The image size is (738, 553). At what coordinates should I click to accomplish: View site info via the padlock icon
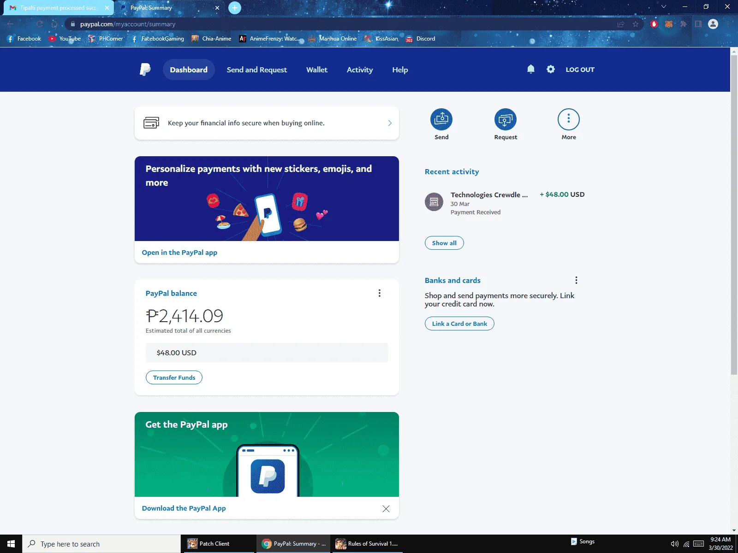pos(72,24)
